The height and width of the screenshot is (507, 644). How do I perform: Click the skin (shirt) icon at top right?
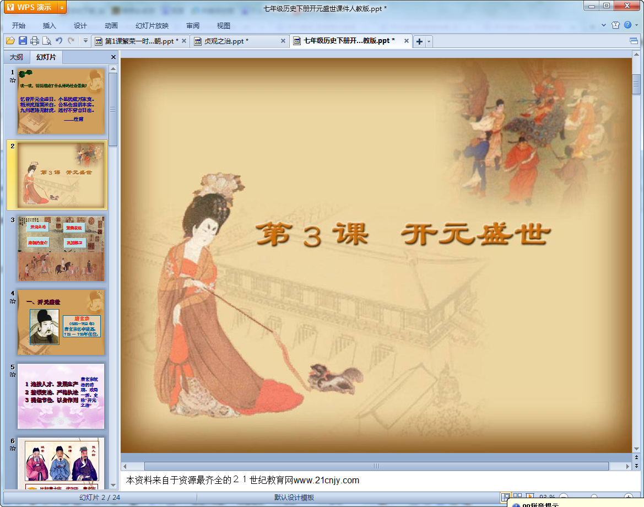[616, 25]
